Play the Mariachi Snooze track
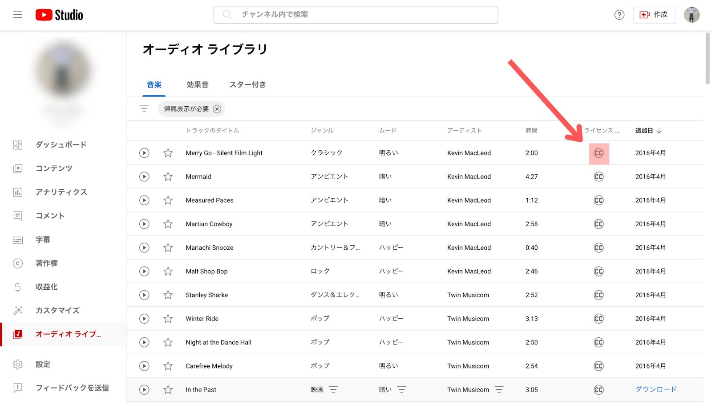Image resolution: width=712 pixels, height=404 pixels. (x=144, y=248)
